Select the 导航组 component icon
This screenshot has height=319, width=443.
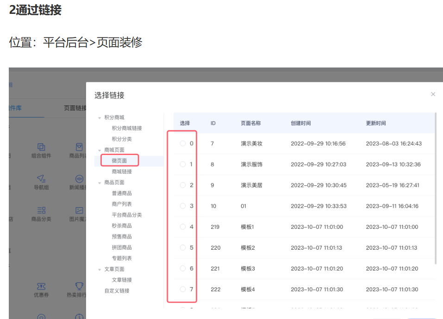pos(41,178)
